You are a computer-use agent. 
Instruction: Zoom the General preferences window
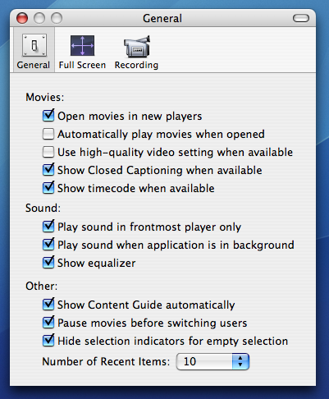coord(57,18)
